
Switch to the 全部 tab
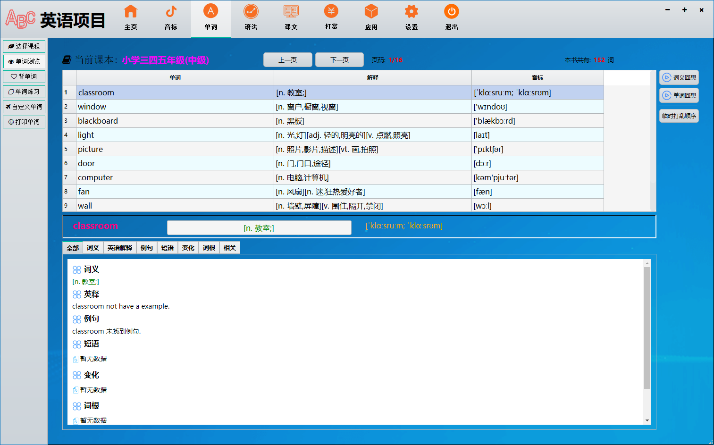pos(73,248)
